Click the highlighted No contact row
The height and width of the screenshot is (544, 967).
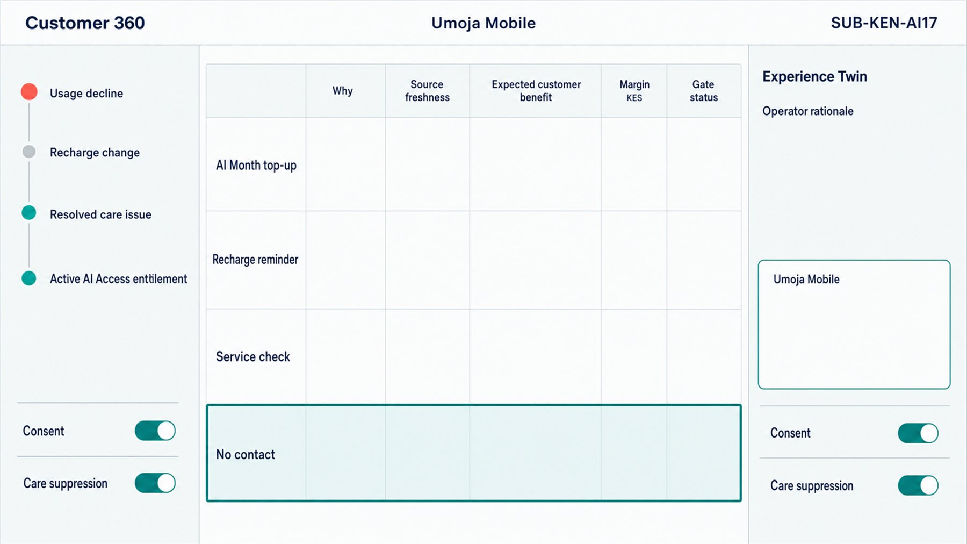473,453
